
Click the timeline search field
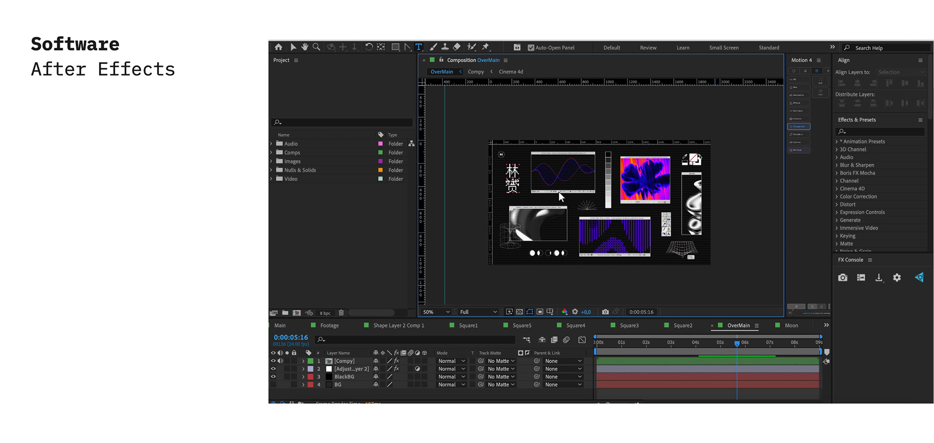coord(415,339)
